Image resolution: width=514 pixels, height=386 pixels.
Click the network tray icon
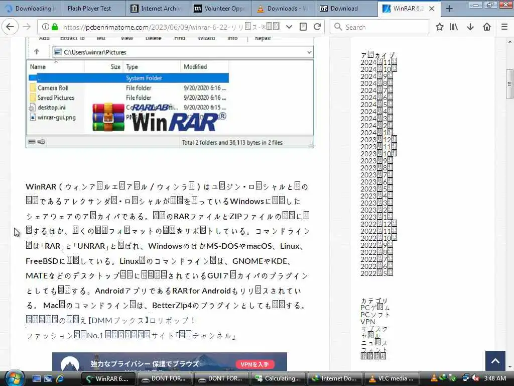pyautogui.click(x=465, y=378)
